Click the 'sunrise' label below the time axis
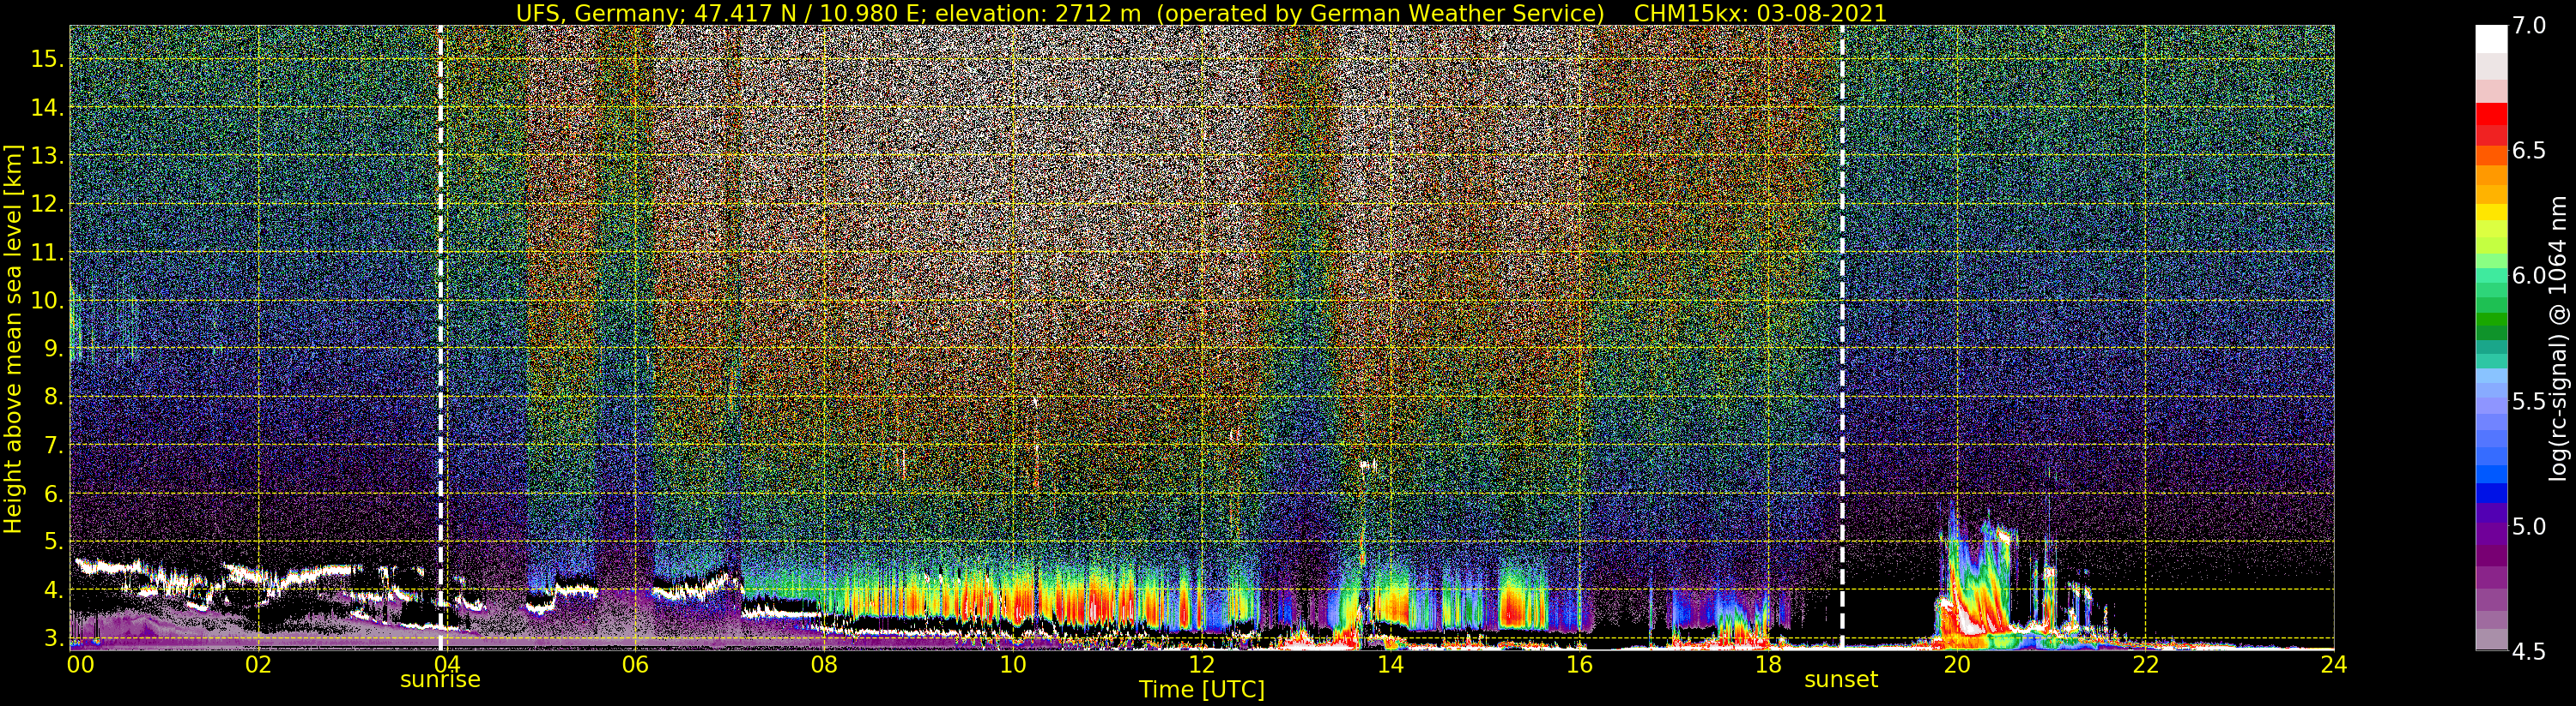 tap(440, 679)
